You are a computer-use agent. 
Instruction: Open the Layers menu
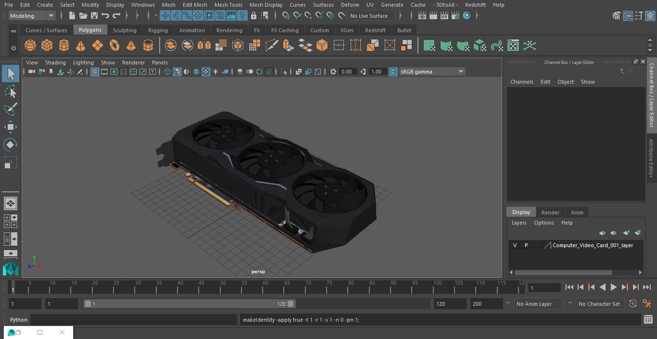point(519,223)
